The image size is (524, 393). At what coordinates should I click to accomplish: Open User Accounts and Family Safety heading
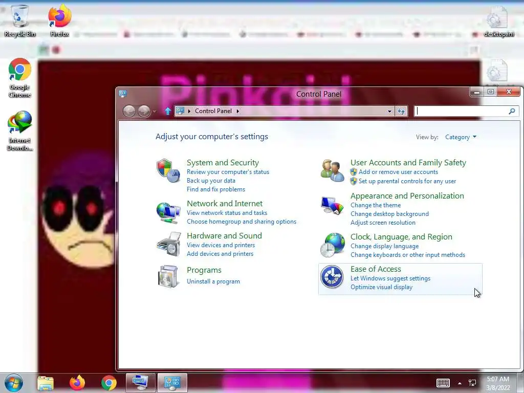[x=408, y=163]
